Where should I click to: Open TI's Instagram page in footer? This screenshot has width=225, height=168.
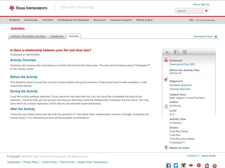183,165
